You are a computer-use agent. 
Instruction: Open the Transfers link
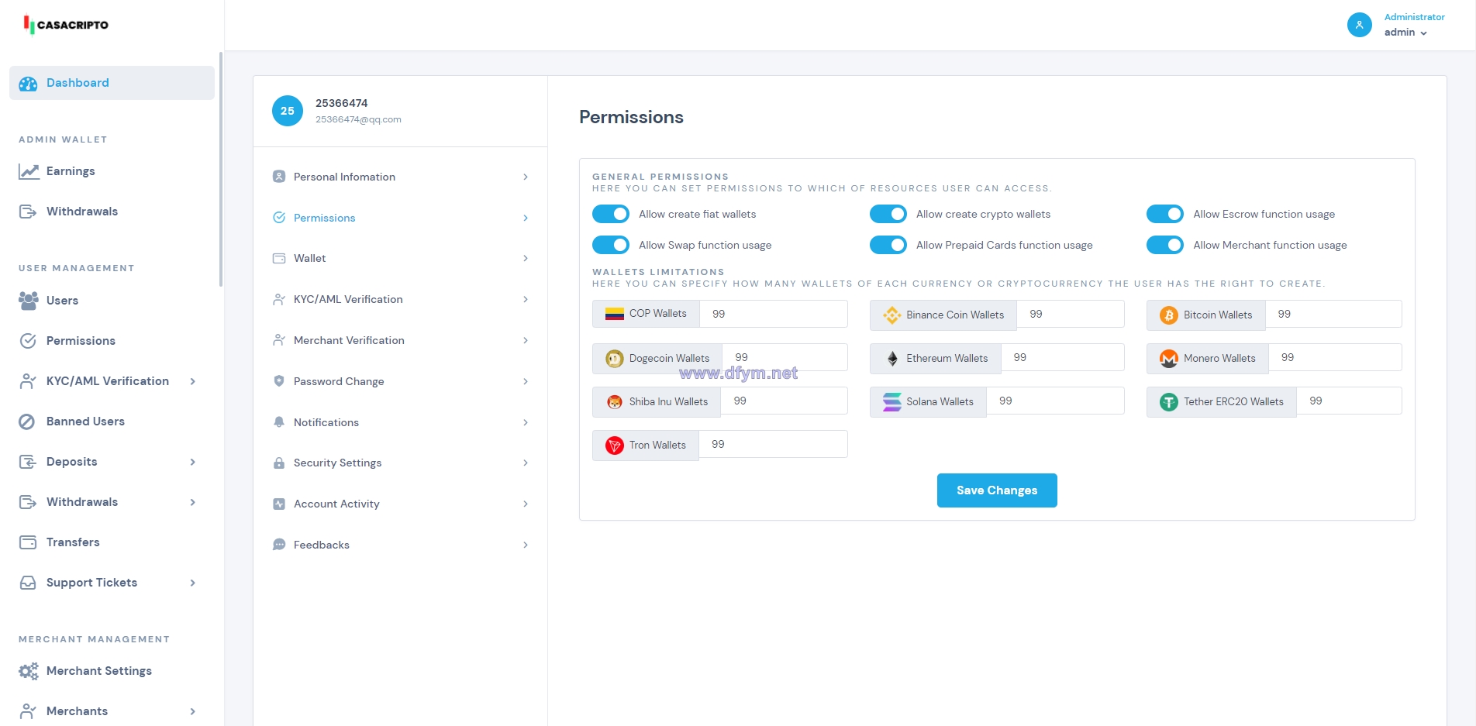(x=73, y=542)
